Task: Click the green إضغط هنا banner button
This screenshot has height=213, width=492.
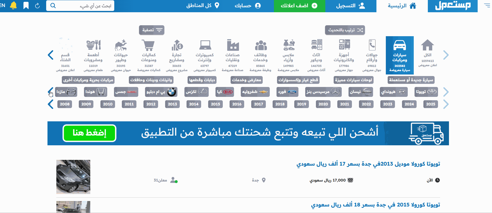Action: [x=89, y=133]
